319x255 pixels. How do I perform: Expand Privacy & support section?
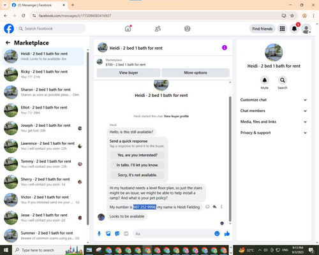[x=274, y=133]
